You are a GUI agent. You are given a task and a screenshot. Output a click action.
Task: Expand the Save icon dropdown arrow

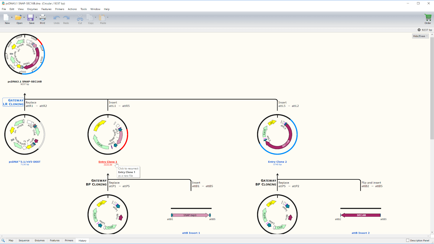tap(36, 17)
